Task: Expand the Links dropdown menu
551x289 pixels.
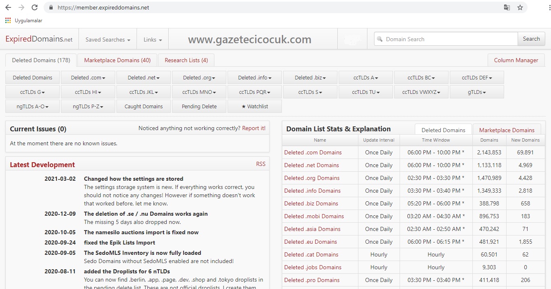Action: [x=153, y=40]
